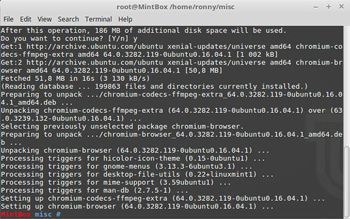Image resolution: width=350 pixels, height=219 pixels.
Task: Click 'Setting up chromium-browser' line
Action: point(137,206)
